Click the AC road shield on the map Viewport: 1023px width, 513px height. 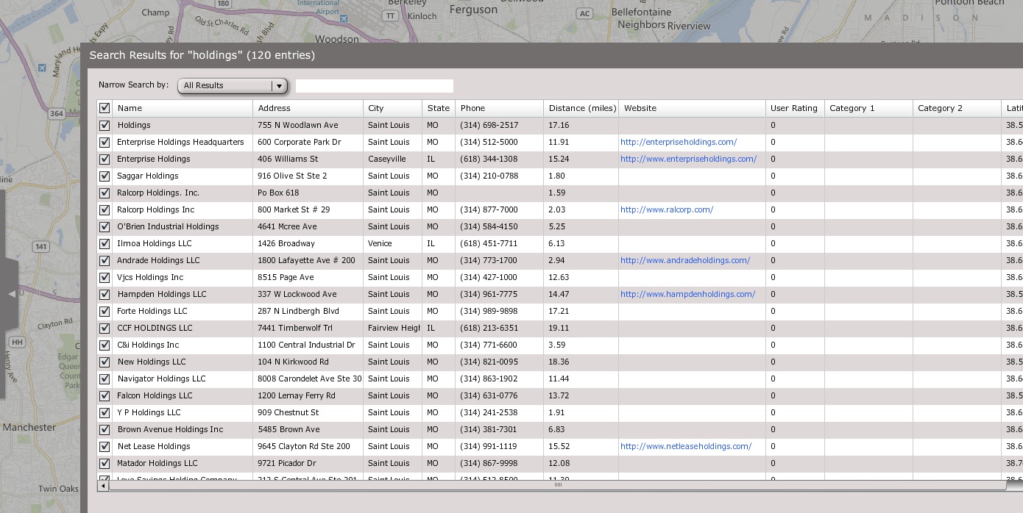585,13
